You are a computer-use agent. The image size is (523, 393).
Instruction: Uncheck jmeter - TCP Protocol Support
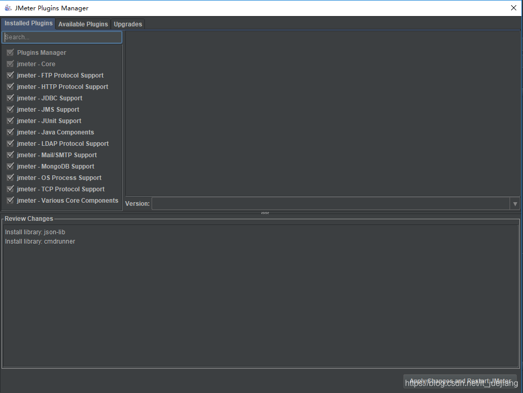(10, 189)
